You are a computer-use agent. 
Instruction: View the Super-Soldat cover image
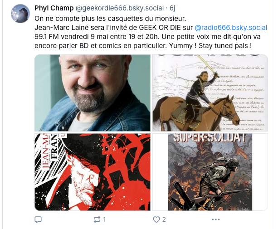[x=210, y=172]
